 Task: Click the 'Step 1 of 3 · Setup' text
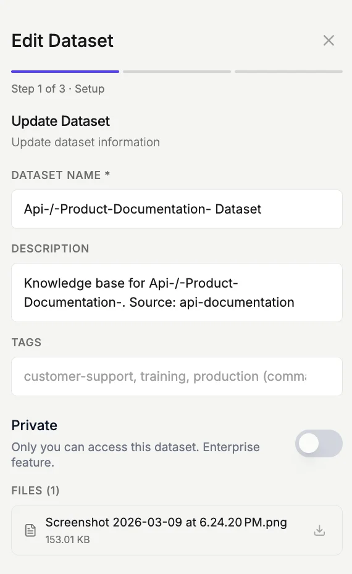tap(58, 89)
